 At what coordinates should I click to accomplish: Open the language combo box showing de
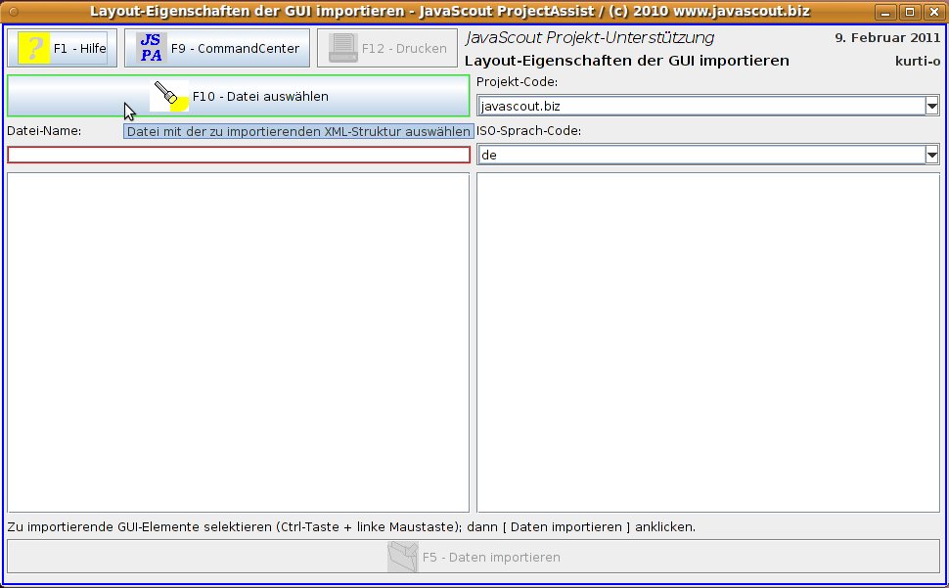point(700,155)
